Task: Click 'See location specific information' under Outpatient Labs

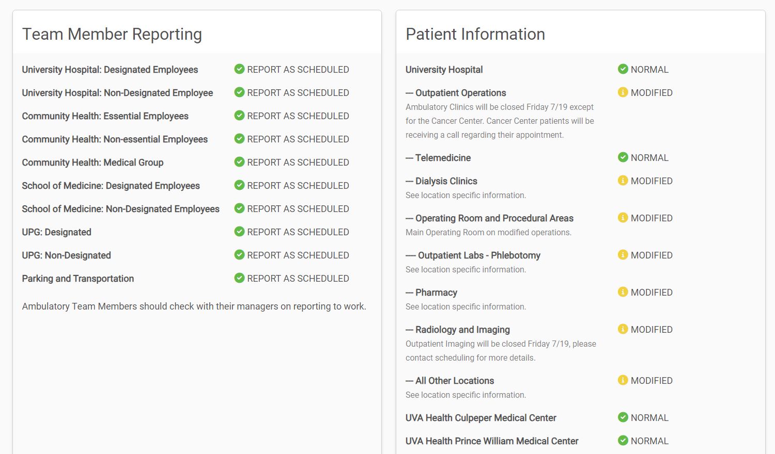Action: pos(466,269)
